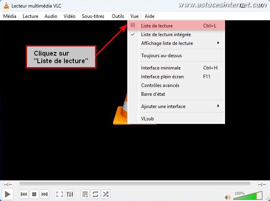Viewport: 270px width, 201px height.
Task: Skip to previous media track
Action: [24, 194]
